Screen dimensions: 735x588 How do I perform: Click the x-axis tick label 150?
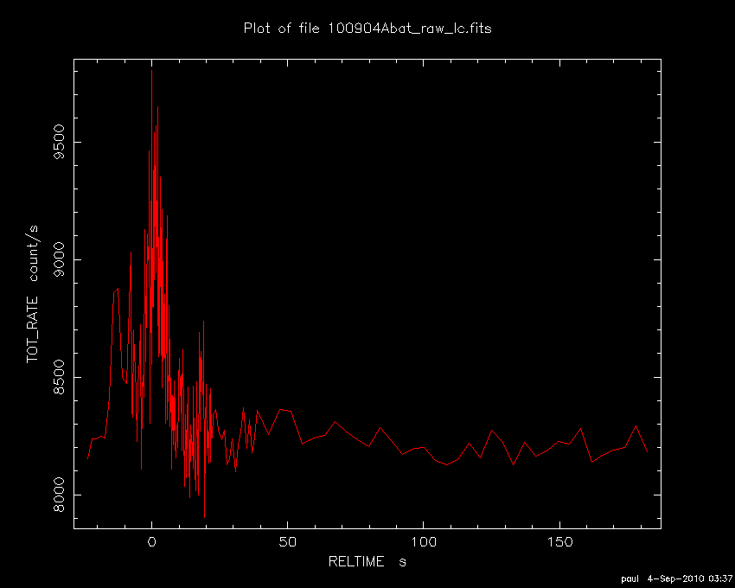pyautogui.click(x=559, y=542)
